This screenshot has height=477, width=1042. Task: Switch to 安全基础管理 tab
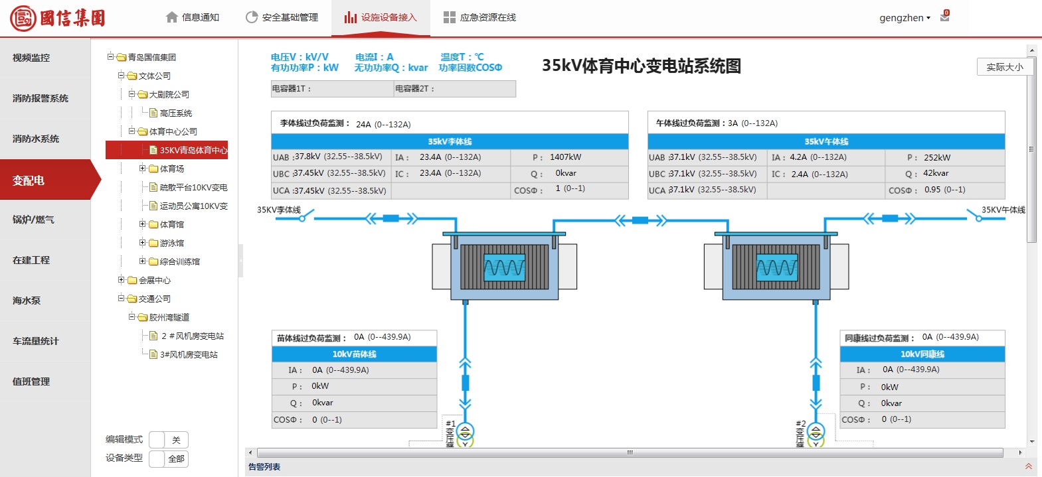point(282,18)
